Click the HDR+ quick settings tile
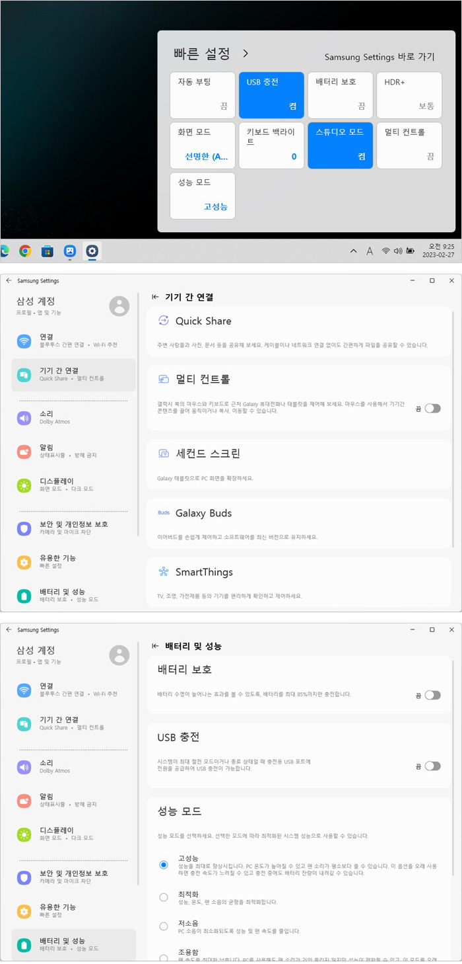Image resolution: width=462 pixels, height=964 pixels. 409,95
